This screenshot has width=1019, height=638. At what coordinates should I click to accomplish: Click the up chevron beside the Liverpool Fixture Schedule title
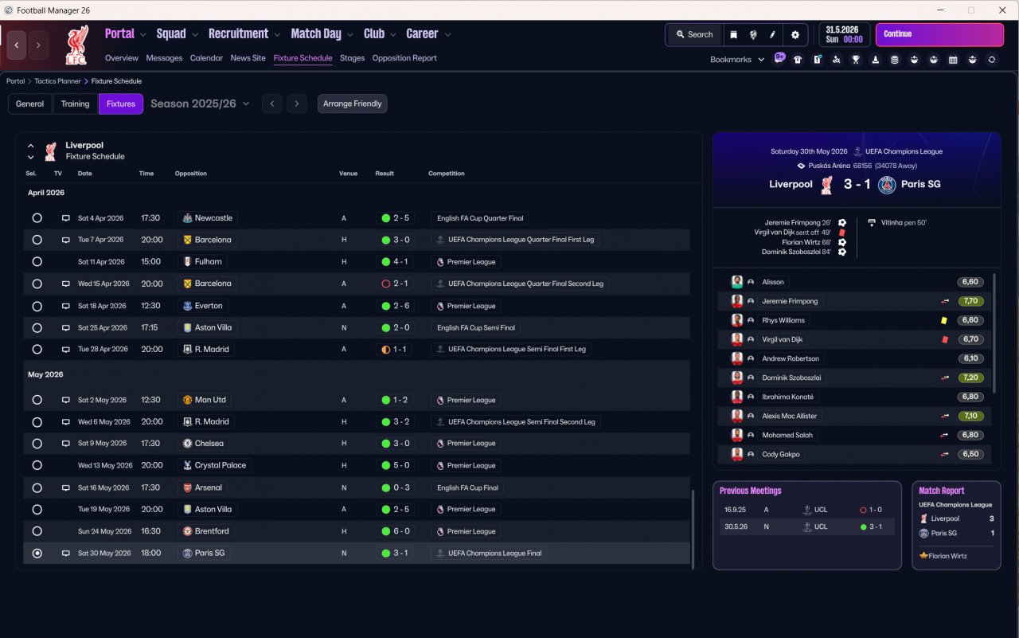pos(31,146)
